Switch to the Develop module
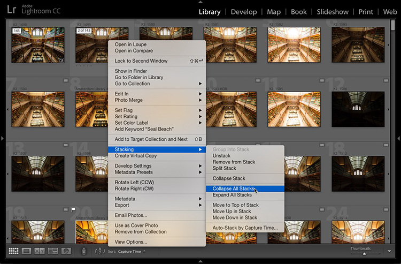 244,12
